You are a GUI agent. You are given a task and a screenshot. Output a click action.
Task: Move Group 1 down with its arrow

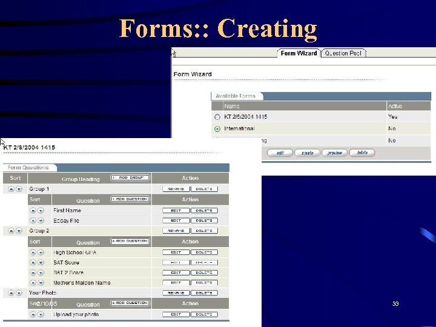point(19,189)
